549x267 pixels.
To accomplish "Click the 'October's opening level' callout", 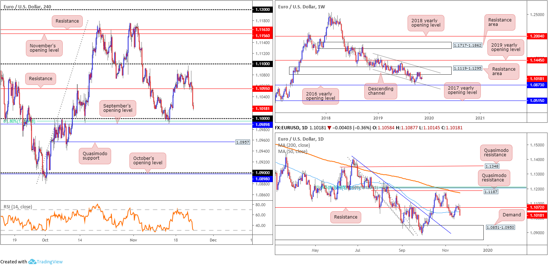I will 148,161.
